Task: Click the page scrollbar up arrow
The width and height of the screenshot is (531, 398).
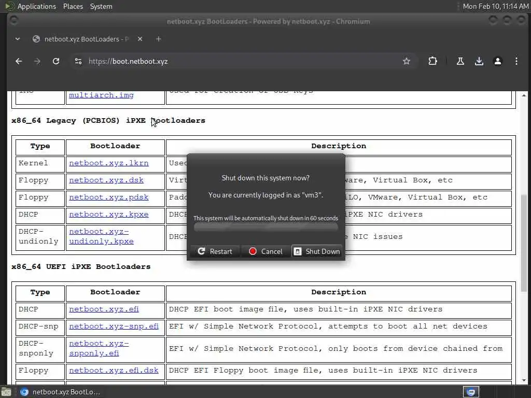Action: (524, 95)
